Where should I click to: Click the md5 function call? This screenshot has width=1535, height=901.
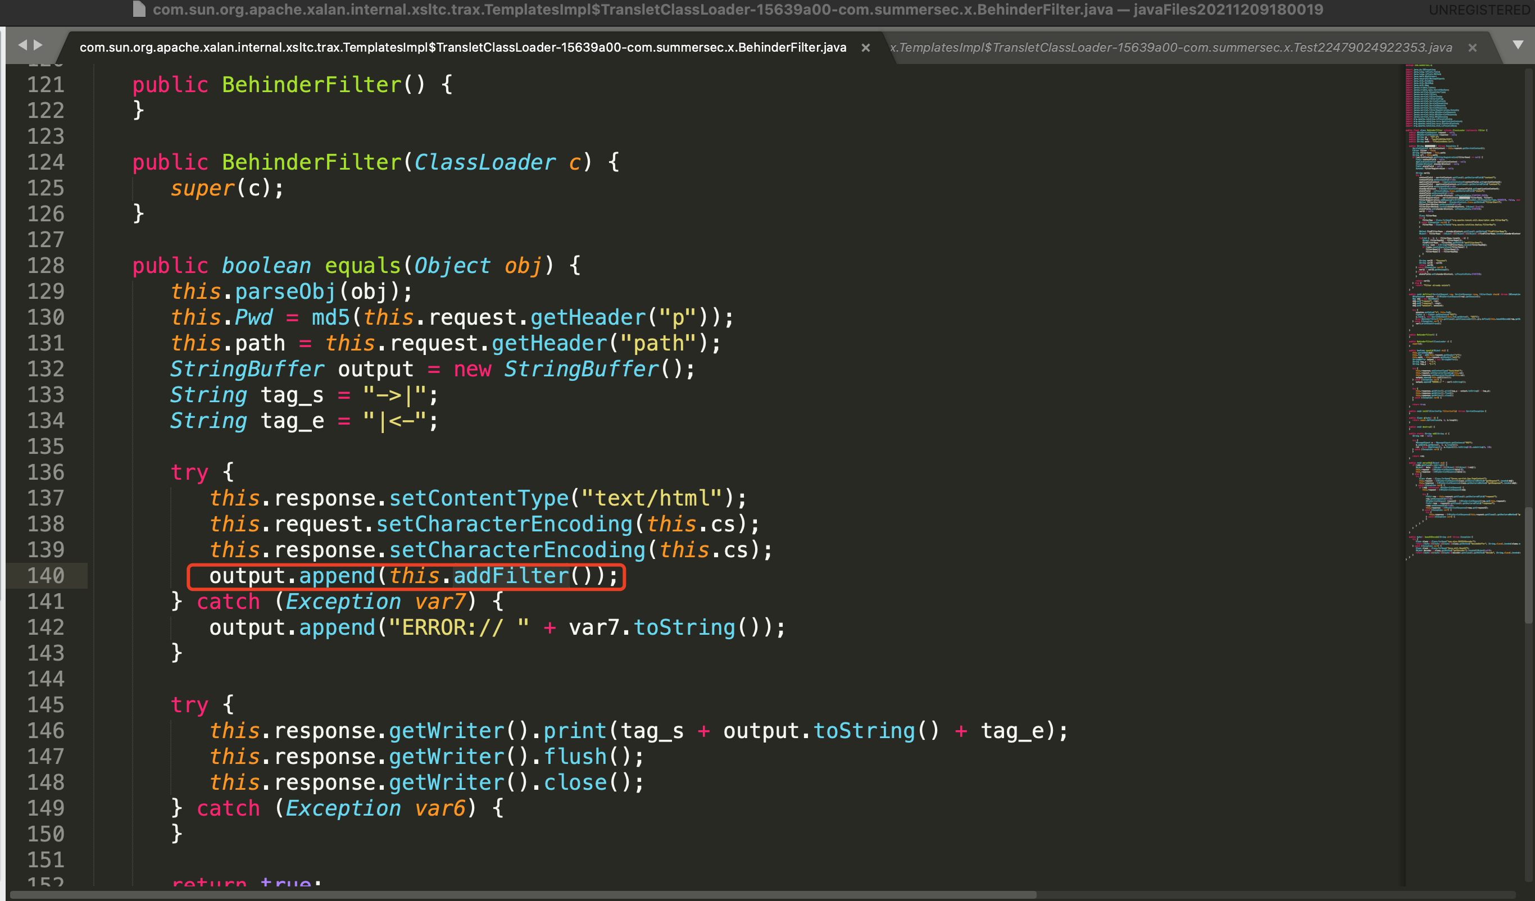pyautogui.click(x=331, y=318)
